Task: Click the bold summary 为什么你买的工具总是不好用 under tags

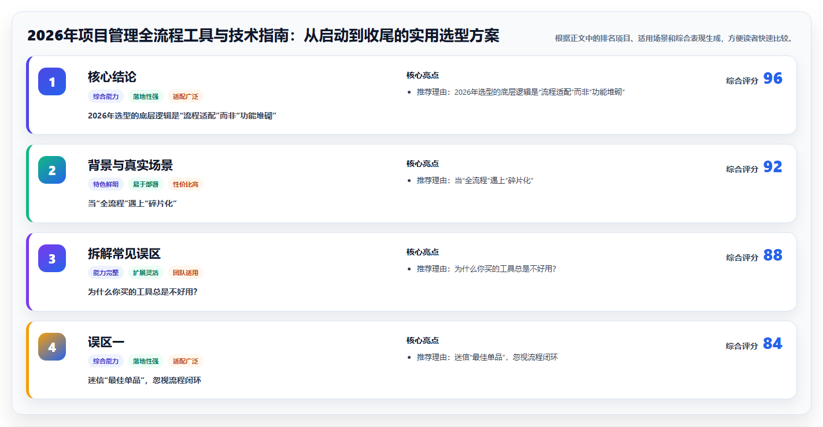Action: [x=143, y=292]
